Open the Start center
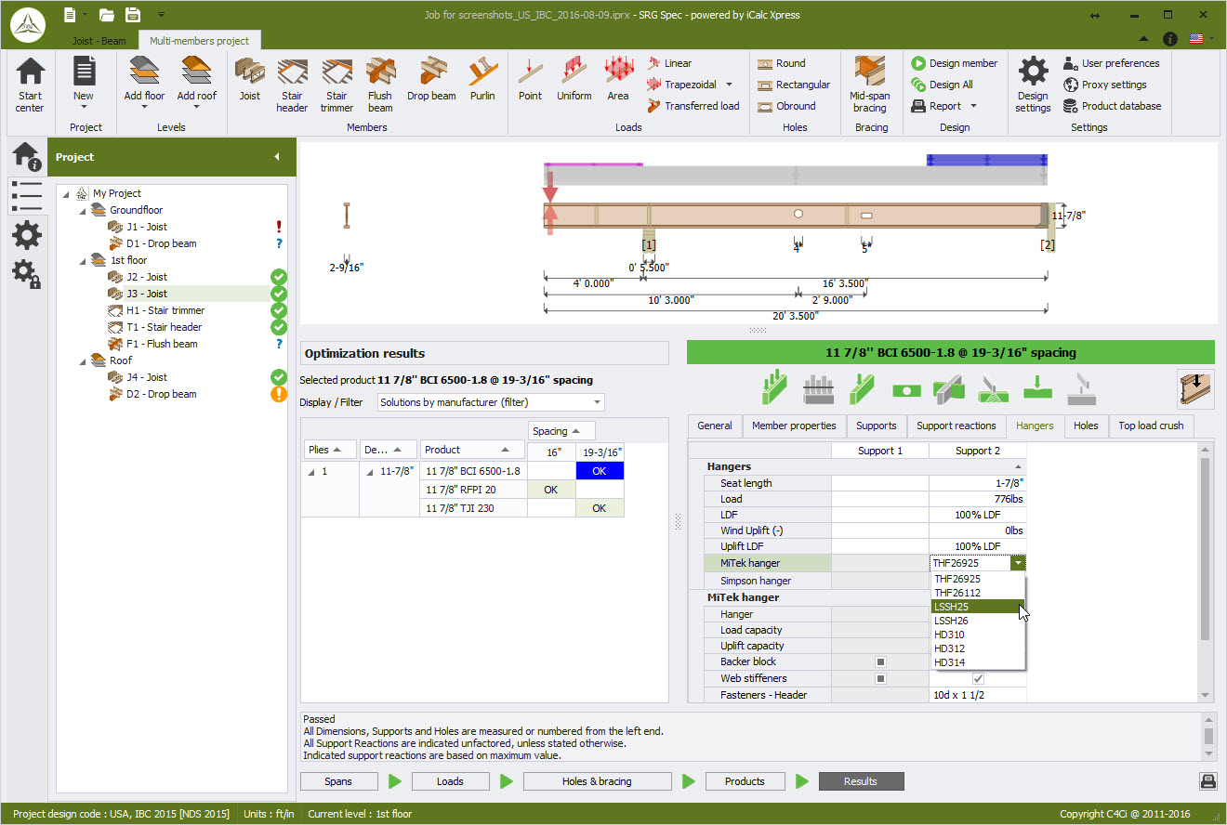 [30, 85]
